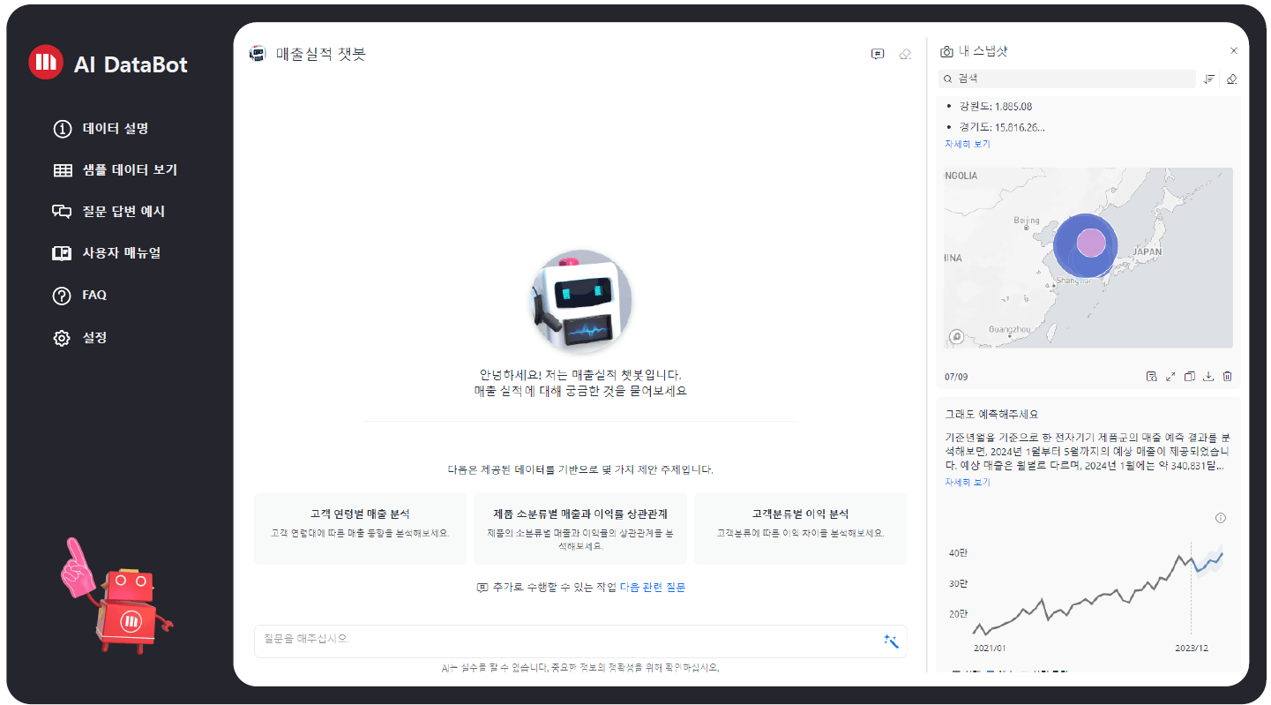Open 샘플 데이터 보기 in sidebar
This screenshot has width=1271, height=705.
point(129,170)
